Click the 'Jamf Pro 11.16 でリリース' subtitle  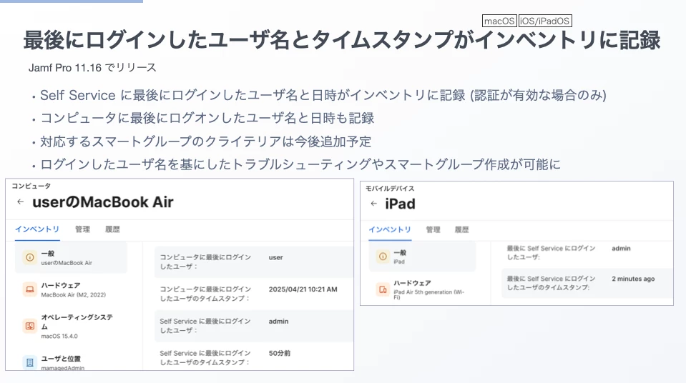(x=92, y=68)
